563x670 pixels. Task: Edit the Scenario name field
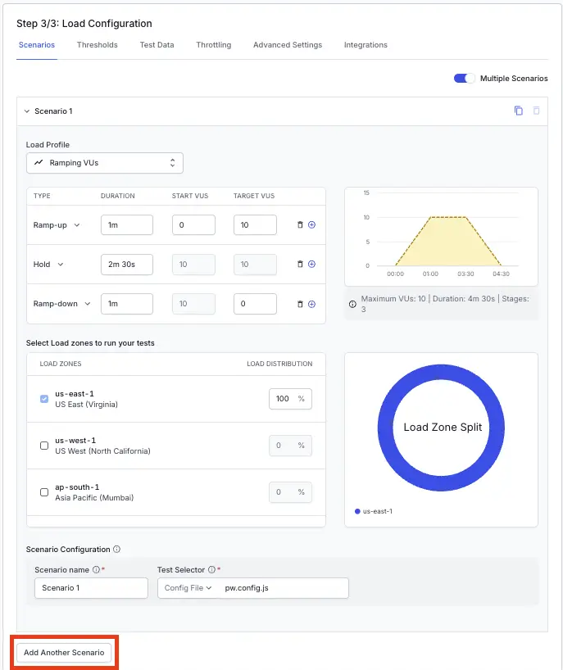point(91,588)
